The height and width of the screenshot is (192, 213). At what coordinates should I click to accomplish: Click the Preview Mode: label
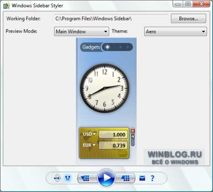[x=21, y=31]
